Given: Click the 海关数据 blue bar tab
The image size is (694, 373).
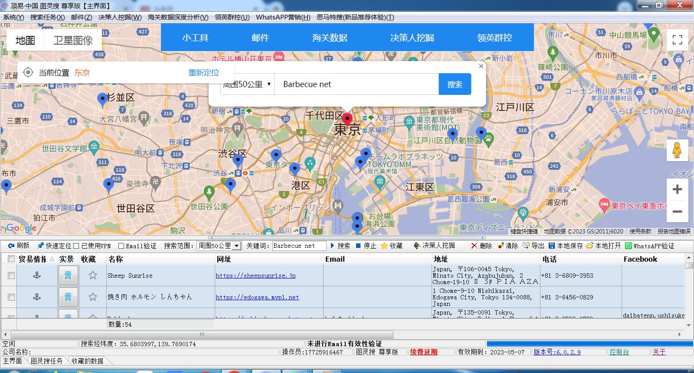Looking at the screenshot, I should point(330,38).
